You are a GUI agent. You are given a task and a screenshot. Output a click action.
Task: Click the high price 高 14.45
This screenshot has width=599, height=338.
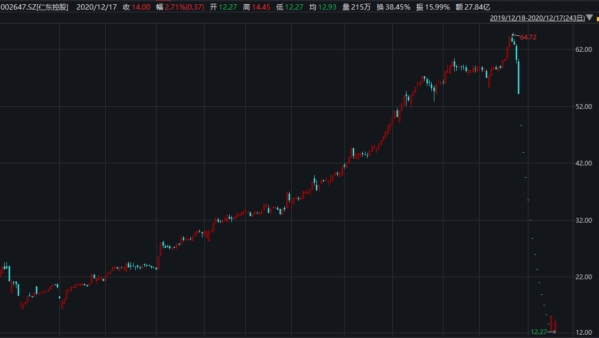(256, 7)
